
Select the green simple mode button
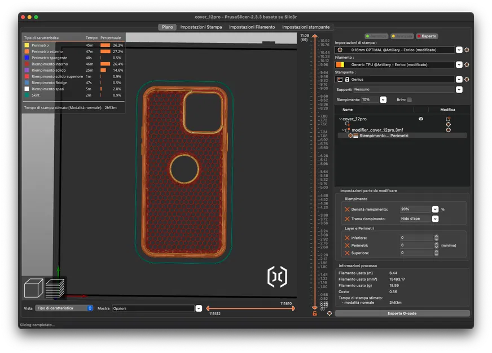(376, 36)
